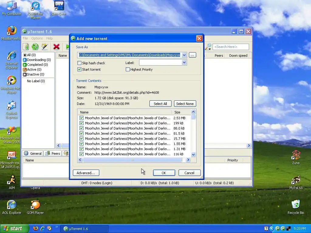311x233 pixels.
Task: Click the search magnifier icon in µTorrent
Action: (208, 47)
